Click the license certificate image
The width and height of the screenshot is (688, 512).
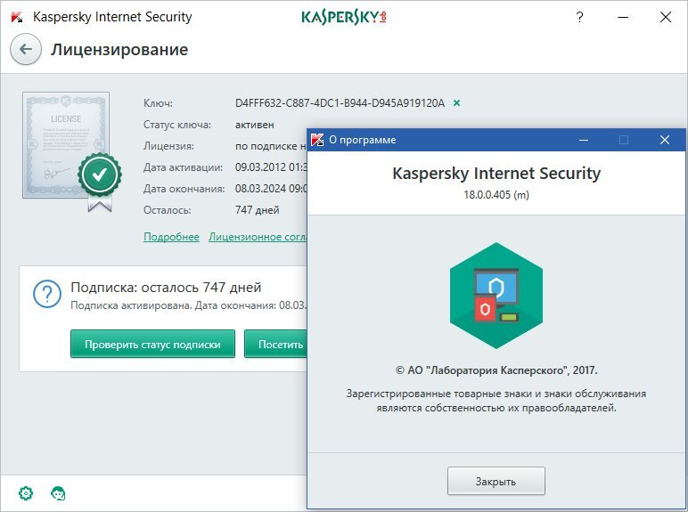tap(66, 145)
